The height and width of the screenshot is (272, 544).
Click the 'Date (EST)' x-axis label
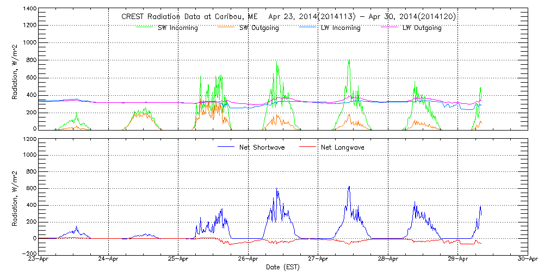pyautogui.click(x=283, y=267)
